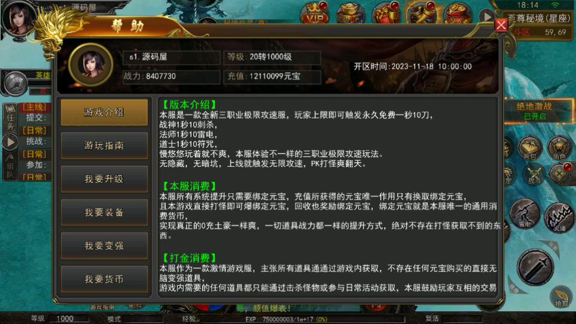Tap the 拾取 pickup icon
Viewport: 576px width, 324px height.
(x=561, y=297)
